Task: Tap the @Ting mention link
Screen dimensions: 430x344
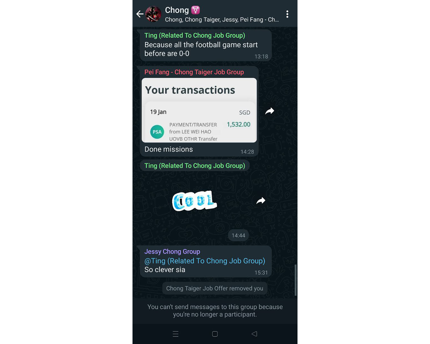Action: (205, 261)
